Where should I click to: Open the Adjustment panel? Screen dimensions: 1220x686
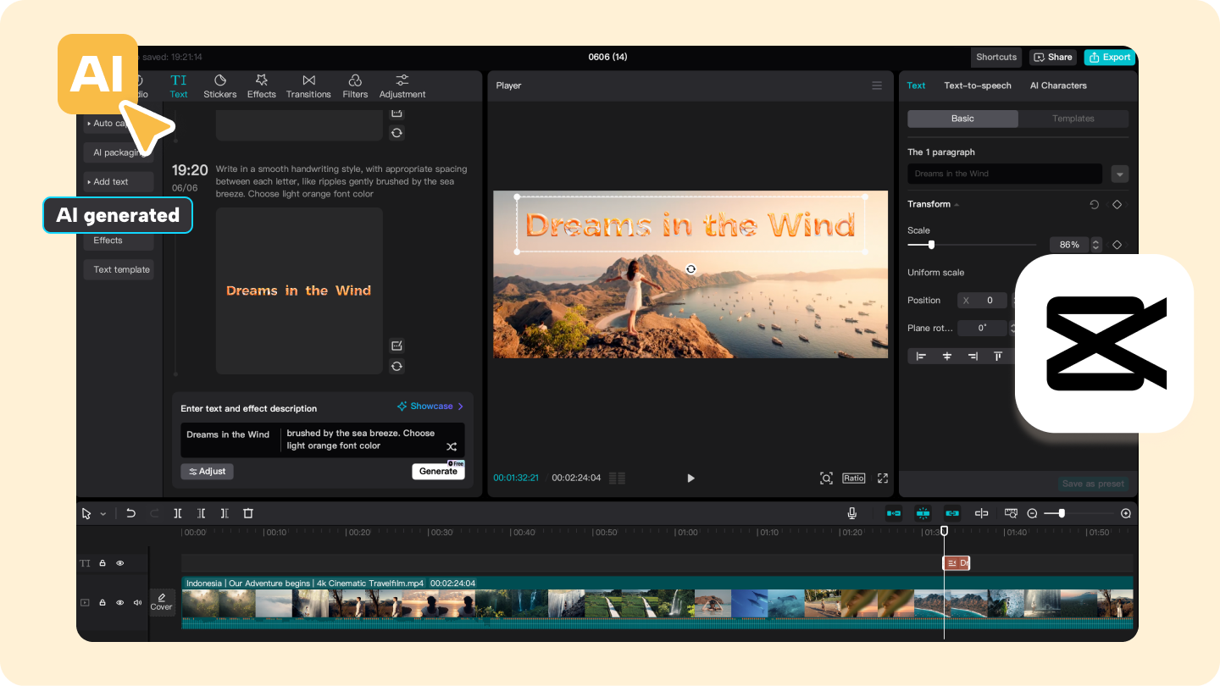402,86
